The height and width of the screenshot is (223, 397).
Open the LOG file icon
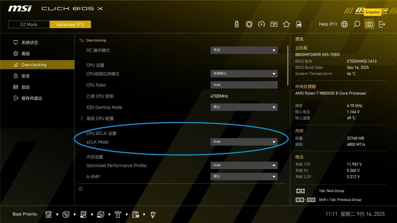pyautogui.click(x=299, y=24)
